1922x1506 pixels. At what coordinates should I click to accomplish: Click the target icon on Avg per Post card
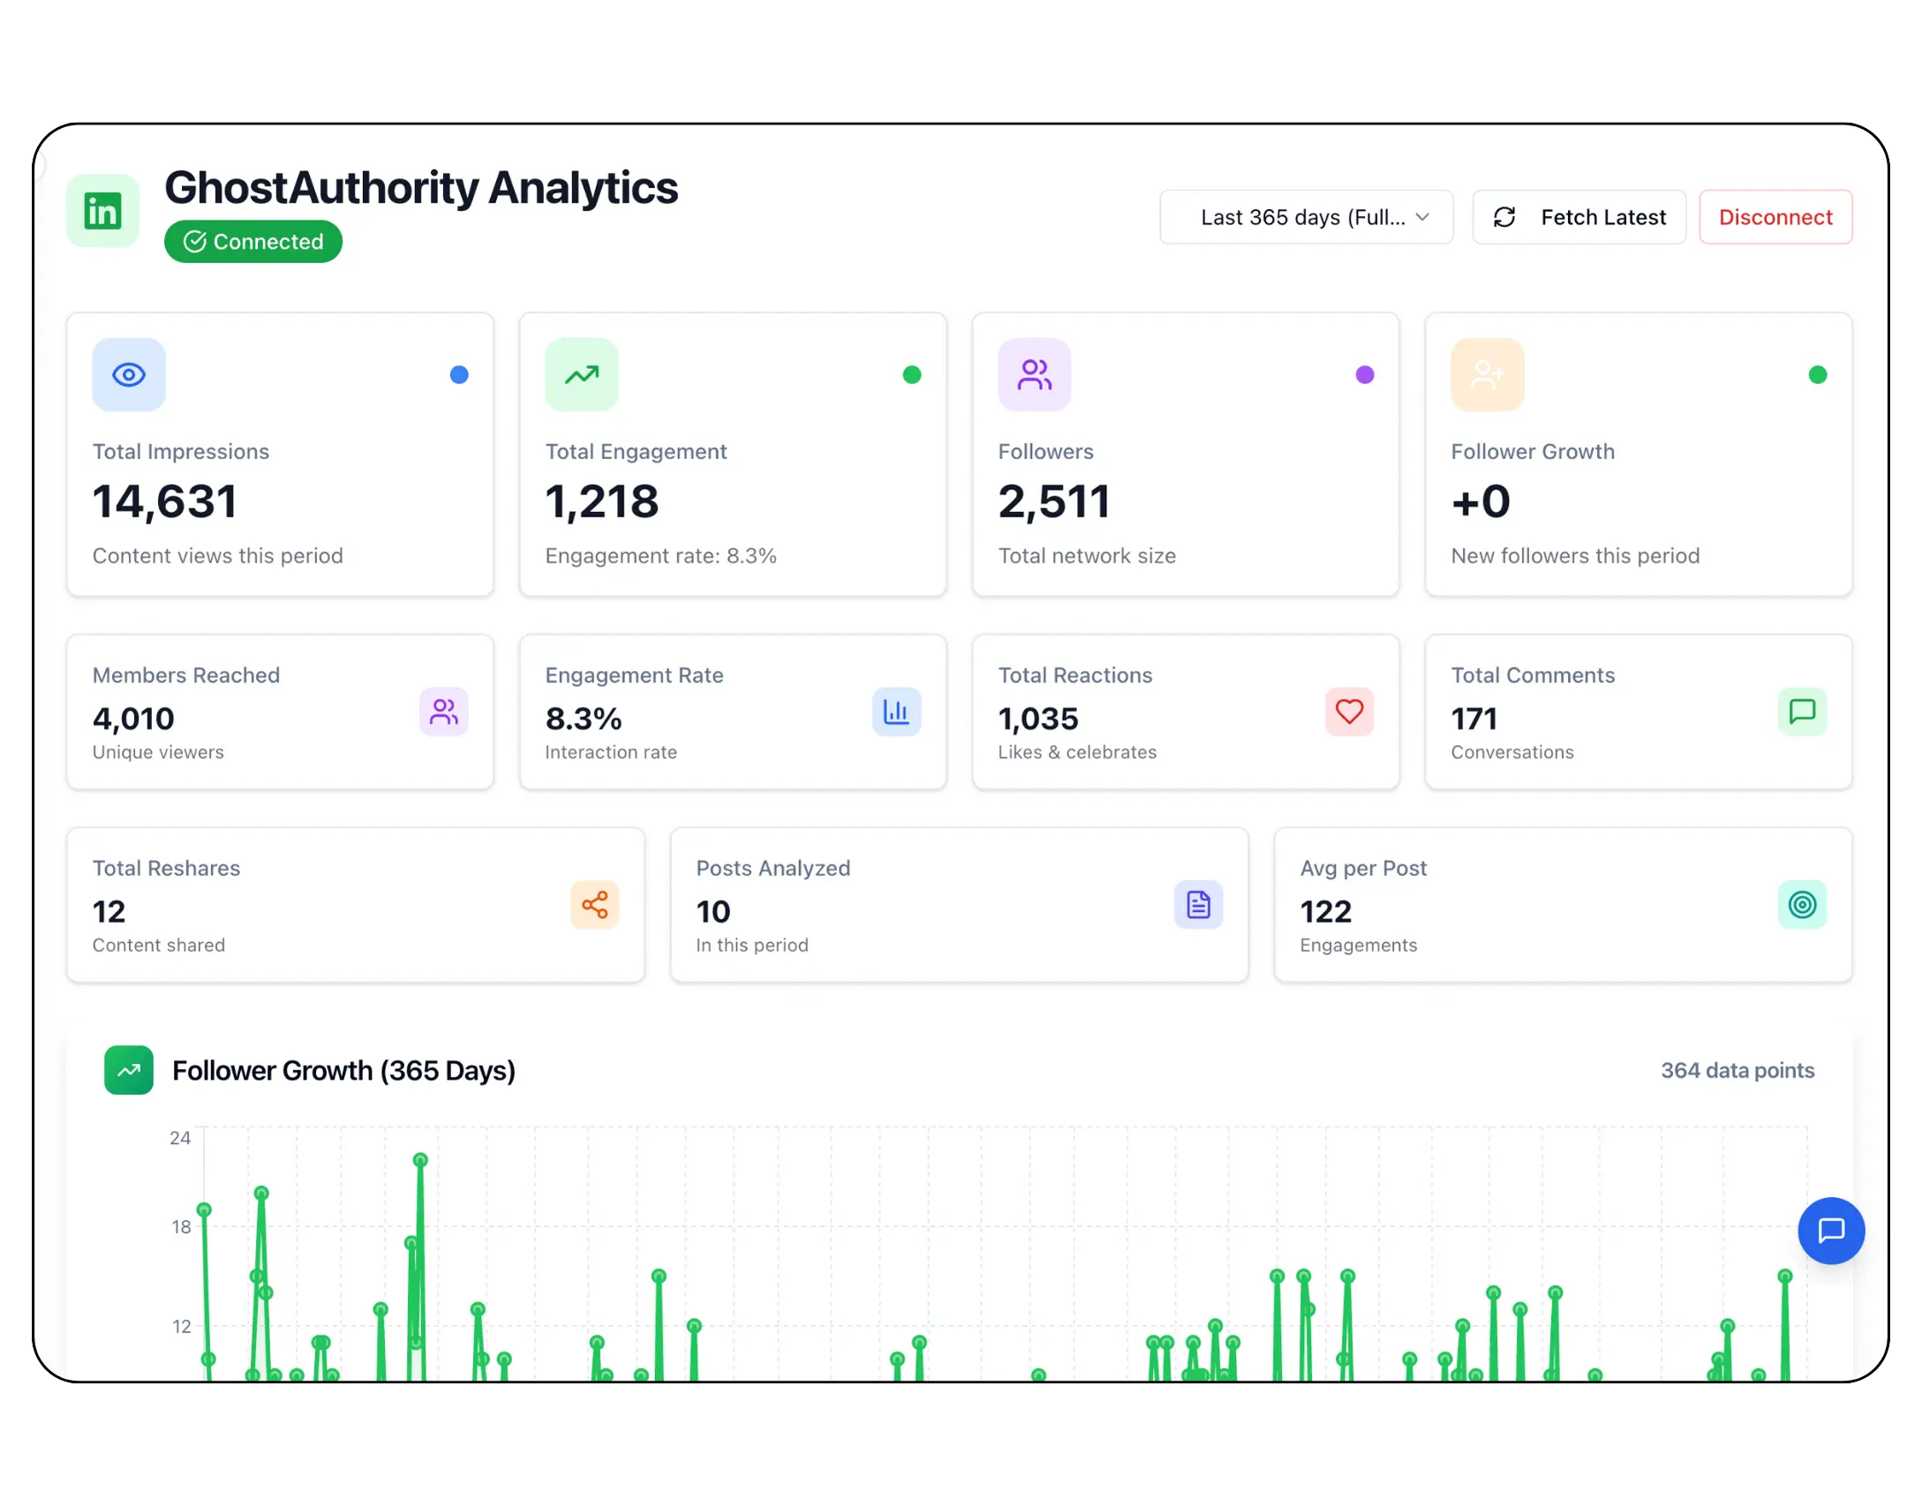pos(1803,905)
